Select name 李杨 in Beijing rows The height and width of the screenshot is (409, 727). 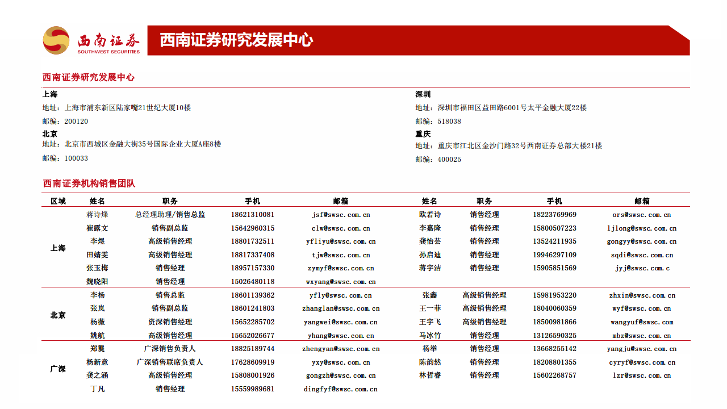click(x=97, y=295)
